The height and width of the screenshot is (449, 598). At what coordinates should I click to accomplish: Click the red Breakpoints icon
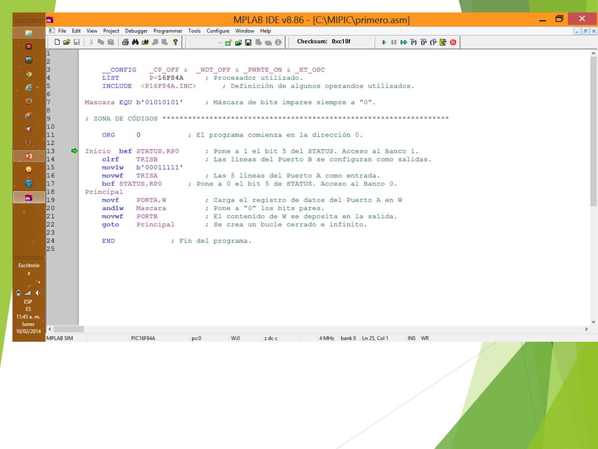pos(453,42)
